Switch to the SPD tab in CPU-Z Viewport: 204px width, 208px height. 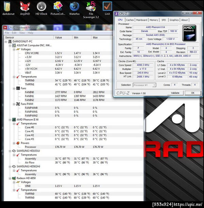click(x=164, y=20)
